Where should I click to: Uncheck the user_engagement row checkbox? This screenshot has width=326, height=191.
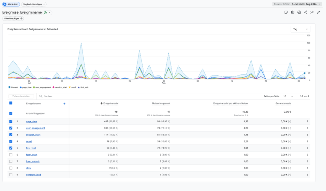(x=11, y=128)
